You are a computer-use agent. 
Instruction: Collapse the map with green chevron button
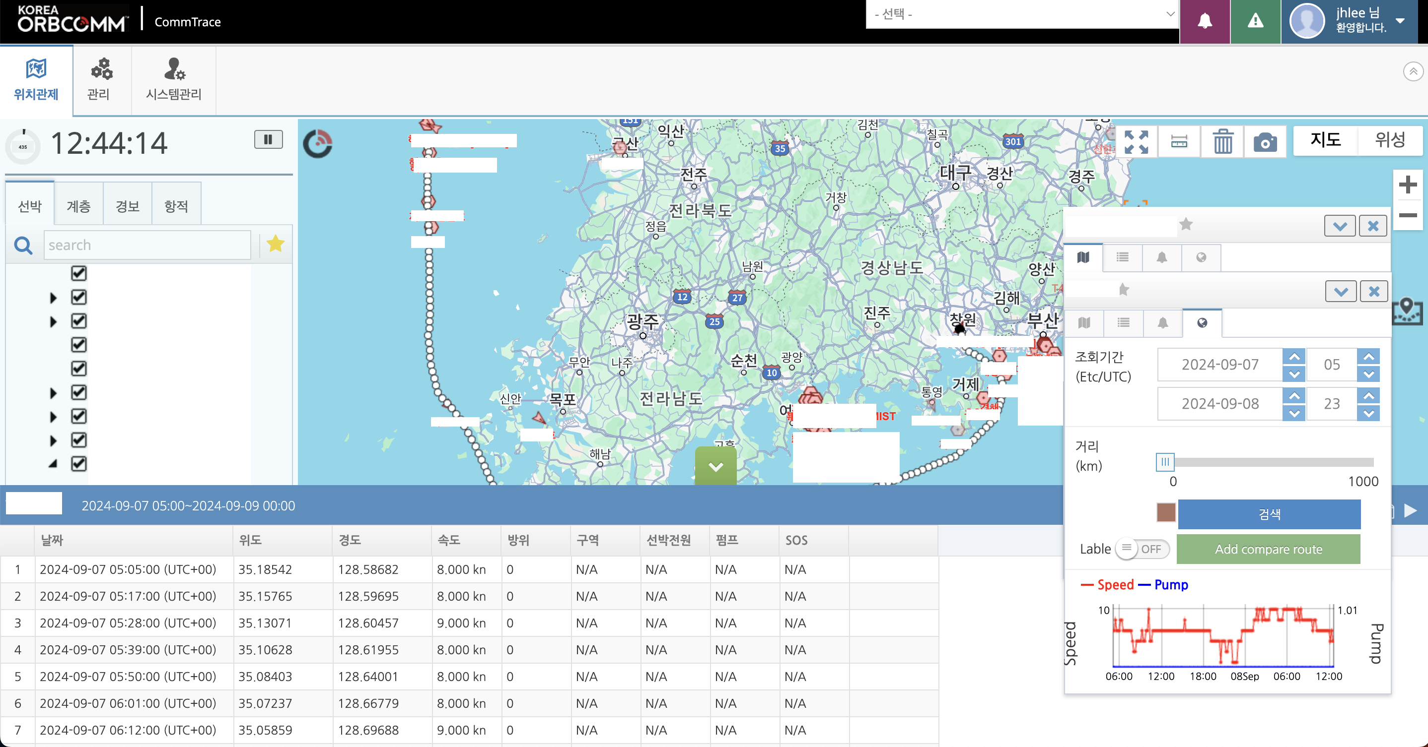(715, 466)
